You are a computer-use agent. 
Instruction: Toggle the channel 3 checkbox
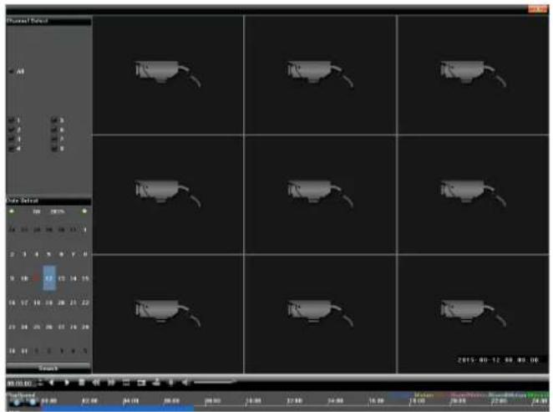(12, 140)
